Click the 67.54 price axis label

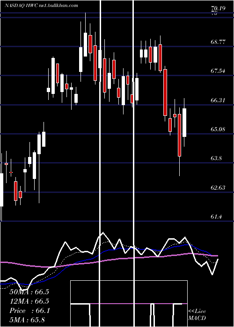click(x=218, y=71)
